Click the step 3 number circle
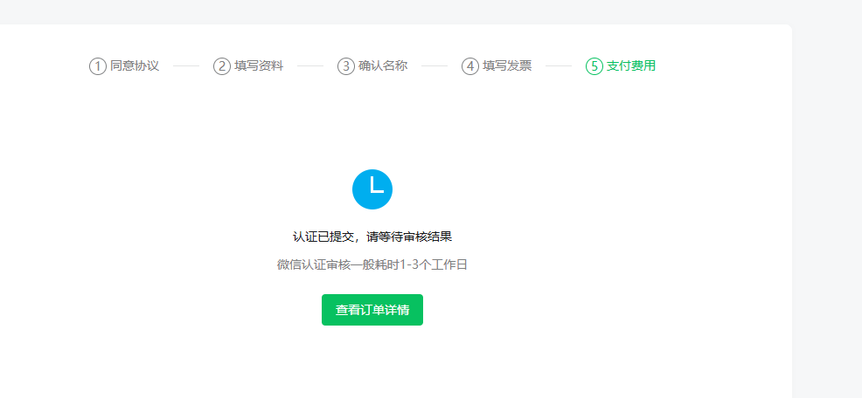The height and width of the screenshot is (398, 862). pos(346,66)
